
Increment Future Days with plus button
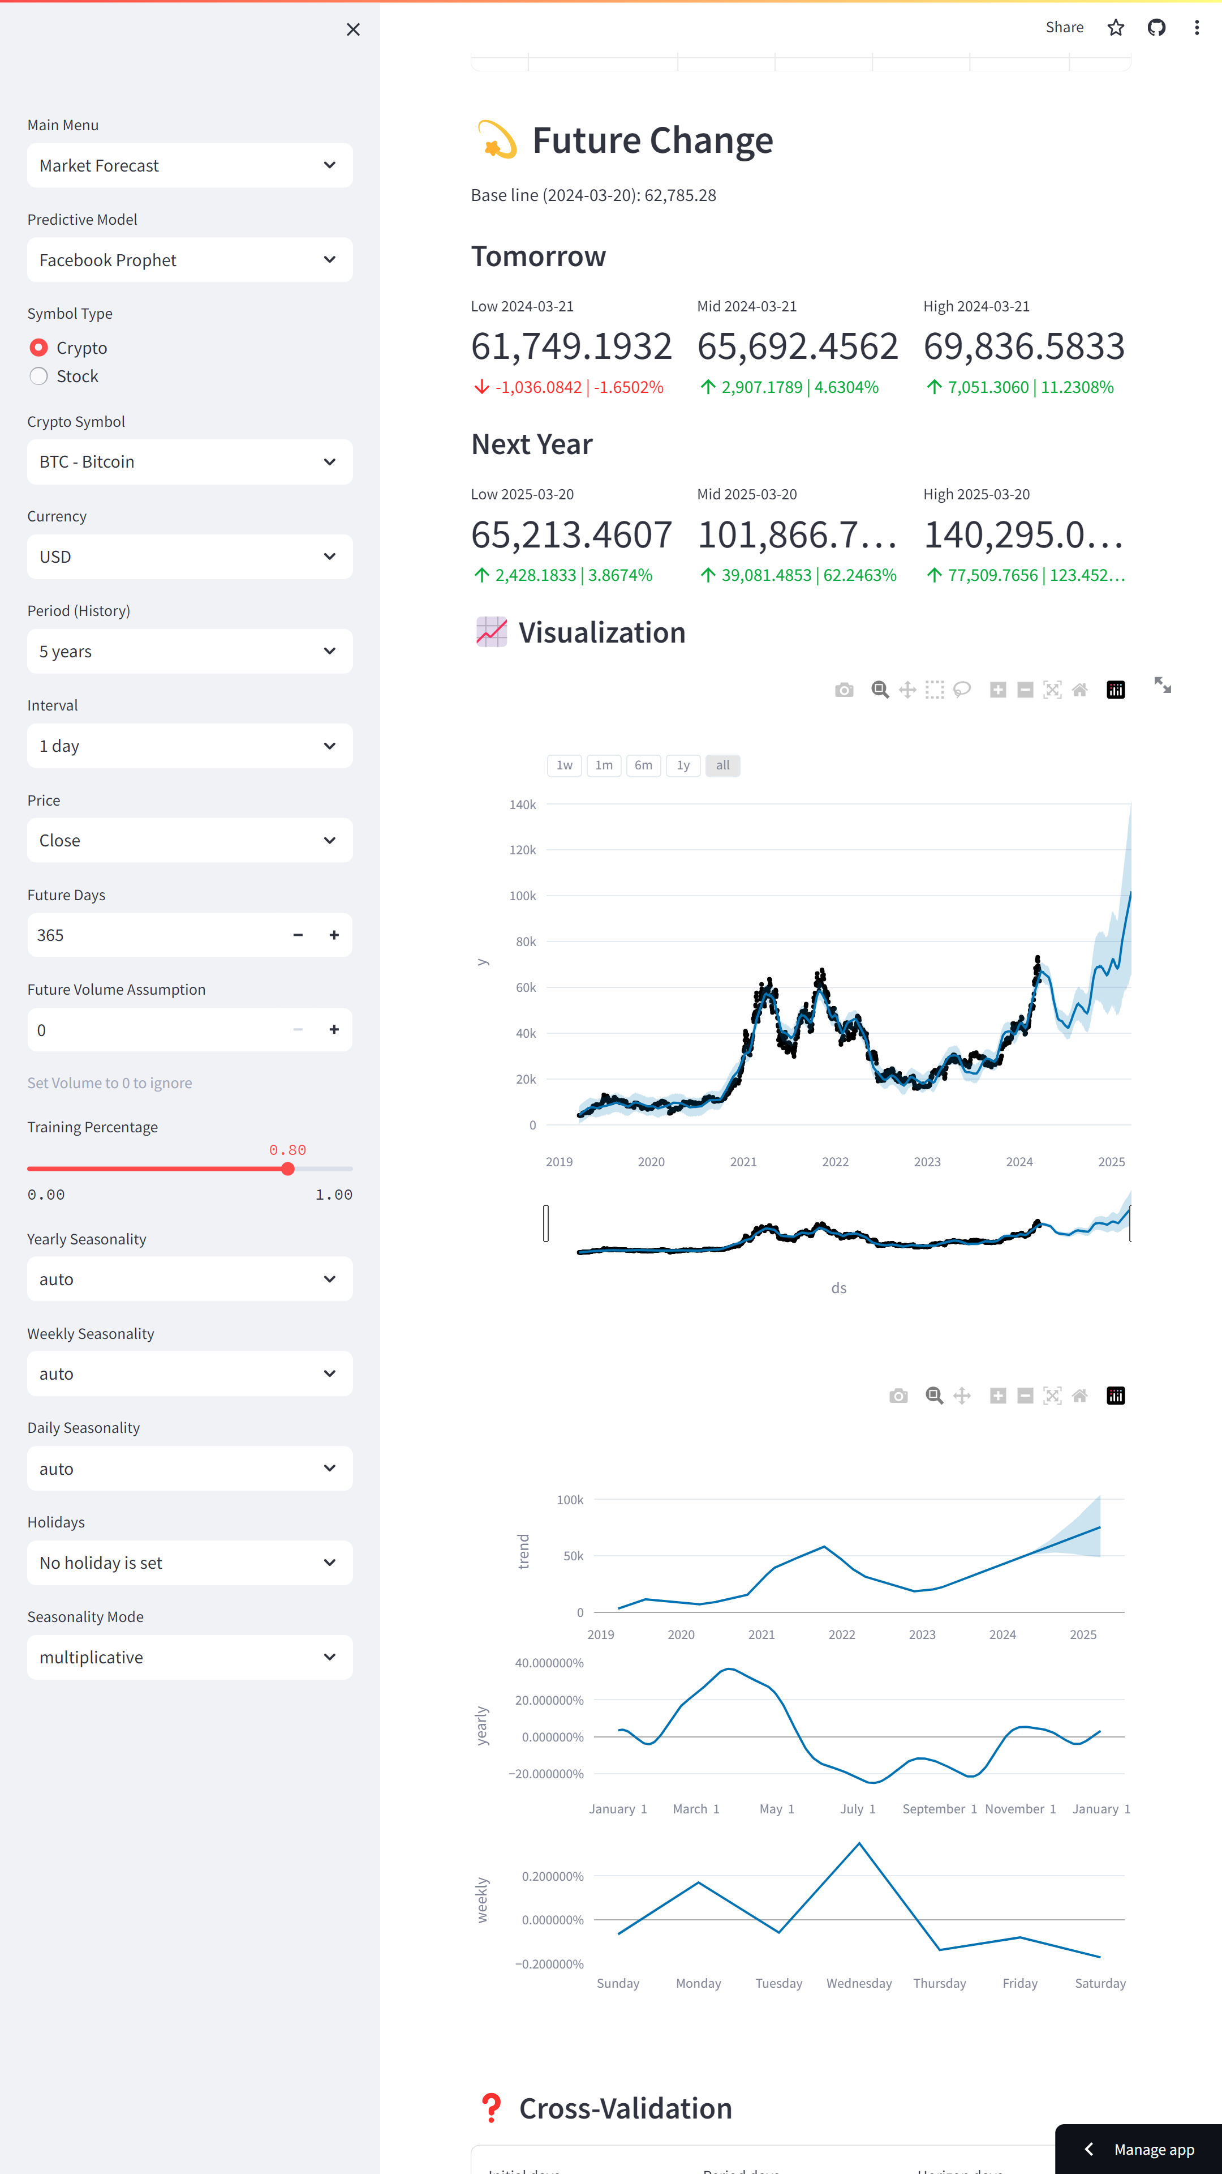(x=334, y=935)
